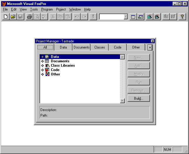Click the Build... button

pyautogui.click(x=139, y=98)
